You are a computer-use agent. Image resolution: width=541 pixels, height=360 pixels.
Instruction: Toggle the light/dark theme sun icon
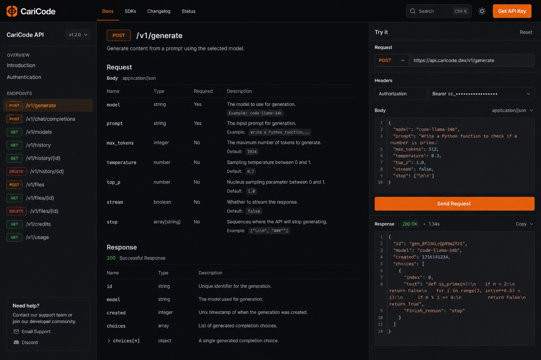tap(482, 11)
